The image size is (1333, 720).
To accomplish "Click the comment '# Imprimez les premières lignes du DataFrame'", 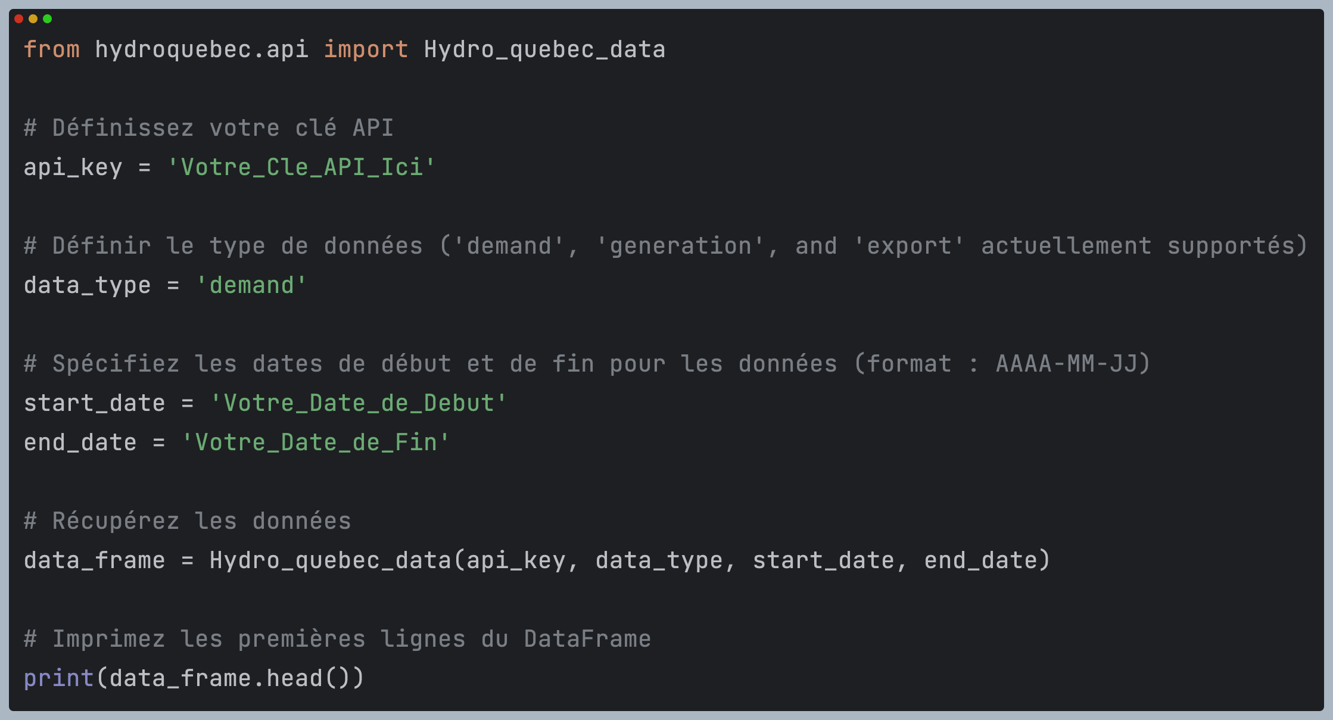I will pyautogui.click(x=338, y=639).
